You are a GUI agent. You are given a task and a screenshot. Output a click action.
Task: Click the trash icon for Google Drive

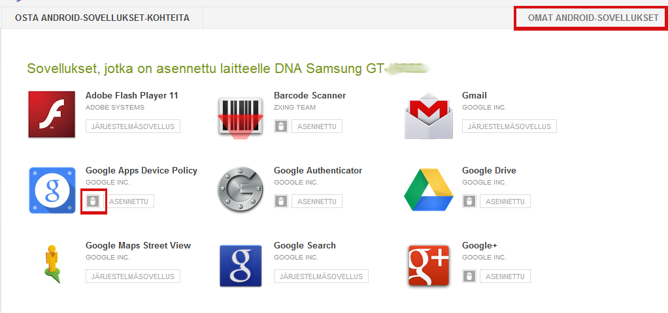pos(469,201)
